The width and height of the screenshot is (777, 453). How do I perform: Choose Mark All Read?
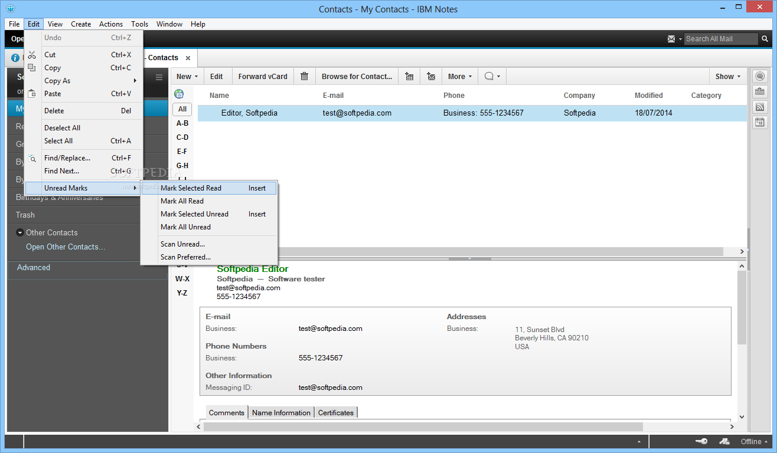(209, 201)
